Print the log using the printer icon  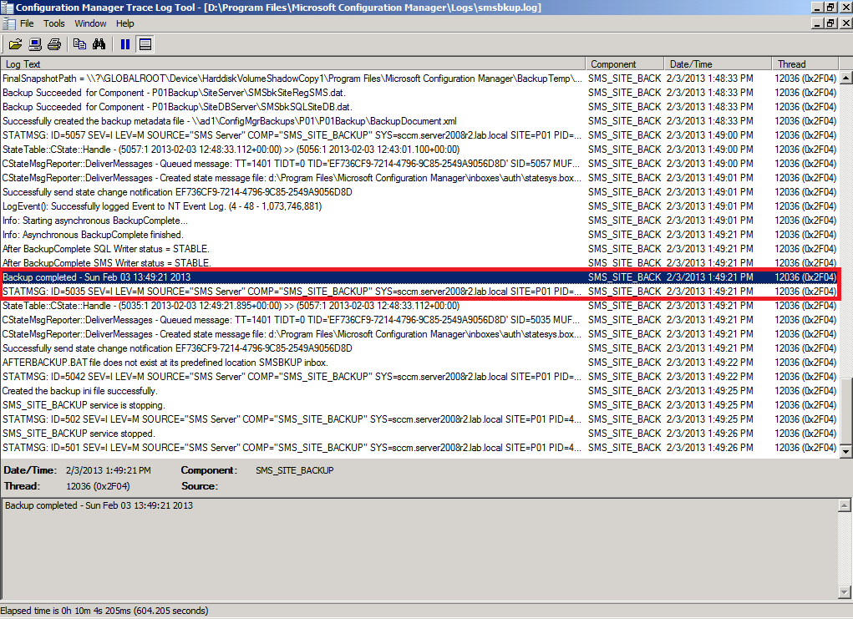54,44
